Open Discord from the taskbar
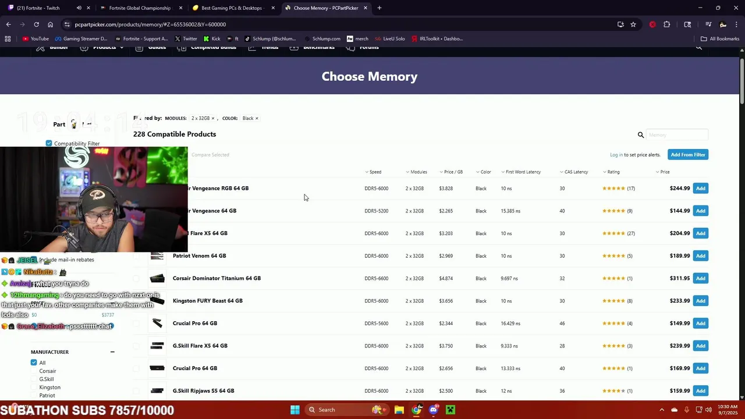 [433, 410]
